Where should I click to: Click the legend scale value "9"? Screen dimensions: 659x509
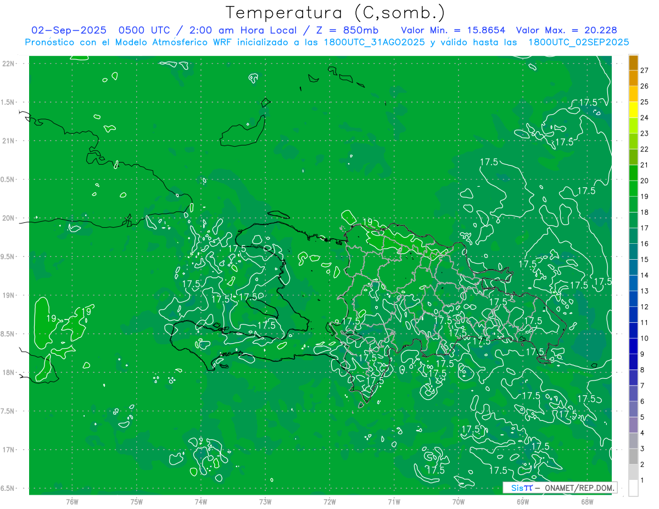point(643,354)
